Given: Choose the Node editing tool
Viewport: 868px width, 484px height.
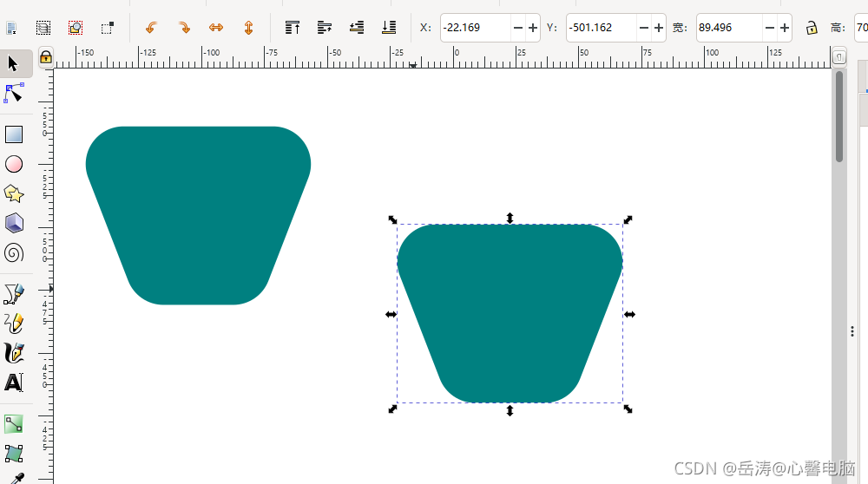Looking at the screenshot, I should 14,93.
